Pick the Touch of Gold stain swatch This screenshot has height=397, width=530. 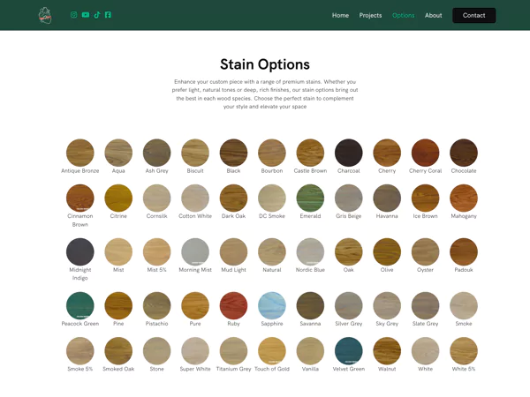tap(272, 351)
